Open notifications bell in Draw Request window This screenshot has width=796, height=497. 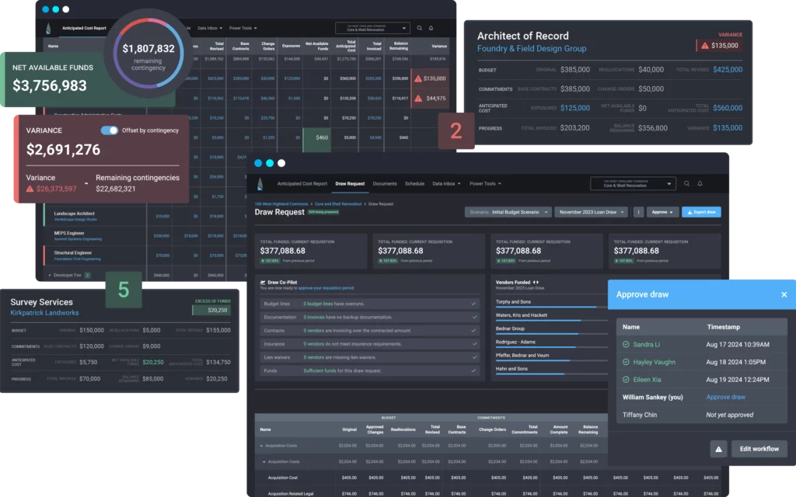700,184
